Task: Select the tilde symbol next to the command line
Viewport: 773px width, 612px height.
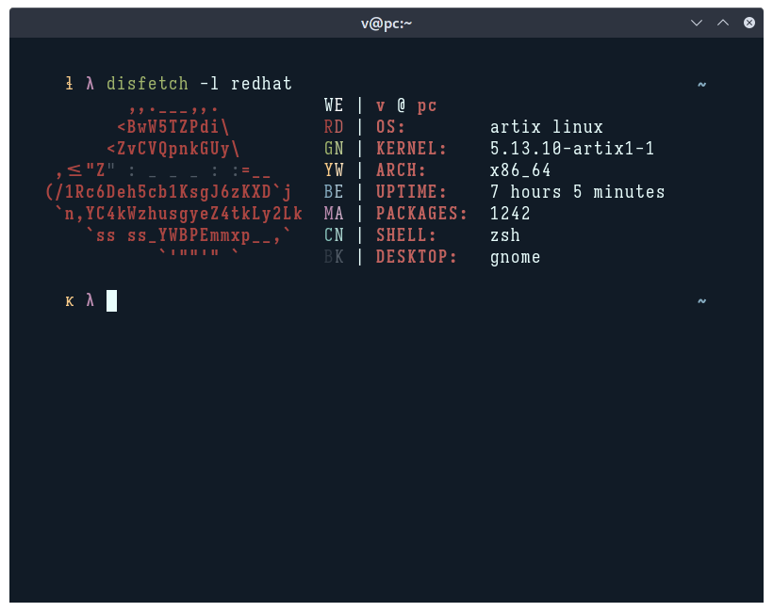Action: click(x=701, y=84)
